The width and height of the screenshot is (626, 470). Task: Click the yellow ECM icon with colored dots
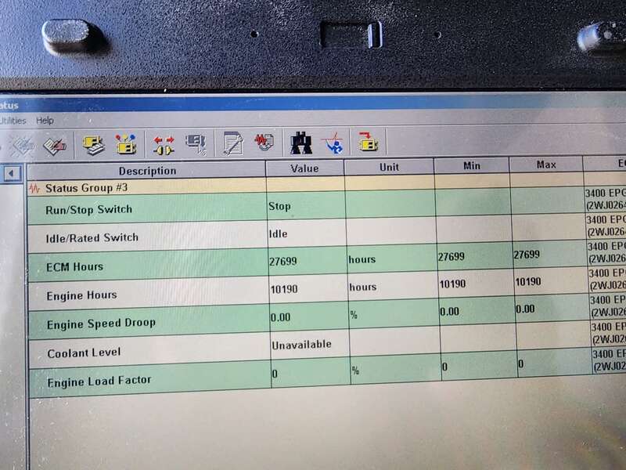pyautogui.click(x=126, y=144)
